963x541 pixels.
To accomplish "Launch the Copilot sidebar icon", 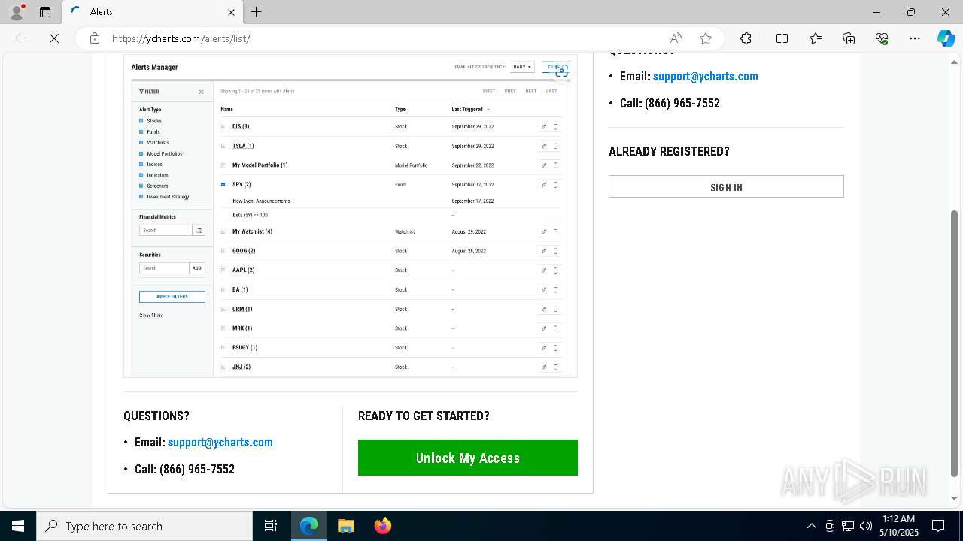I will click(946, 38).
